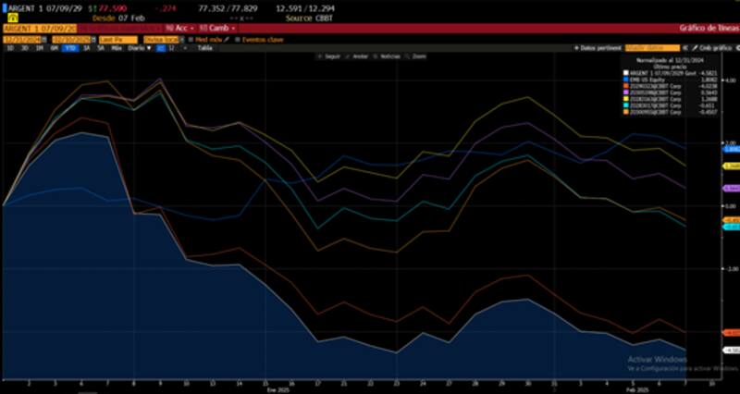The image size is (740, 394).
Task: Select the YTD range tab
Action: coord(70,47)
